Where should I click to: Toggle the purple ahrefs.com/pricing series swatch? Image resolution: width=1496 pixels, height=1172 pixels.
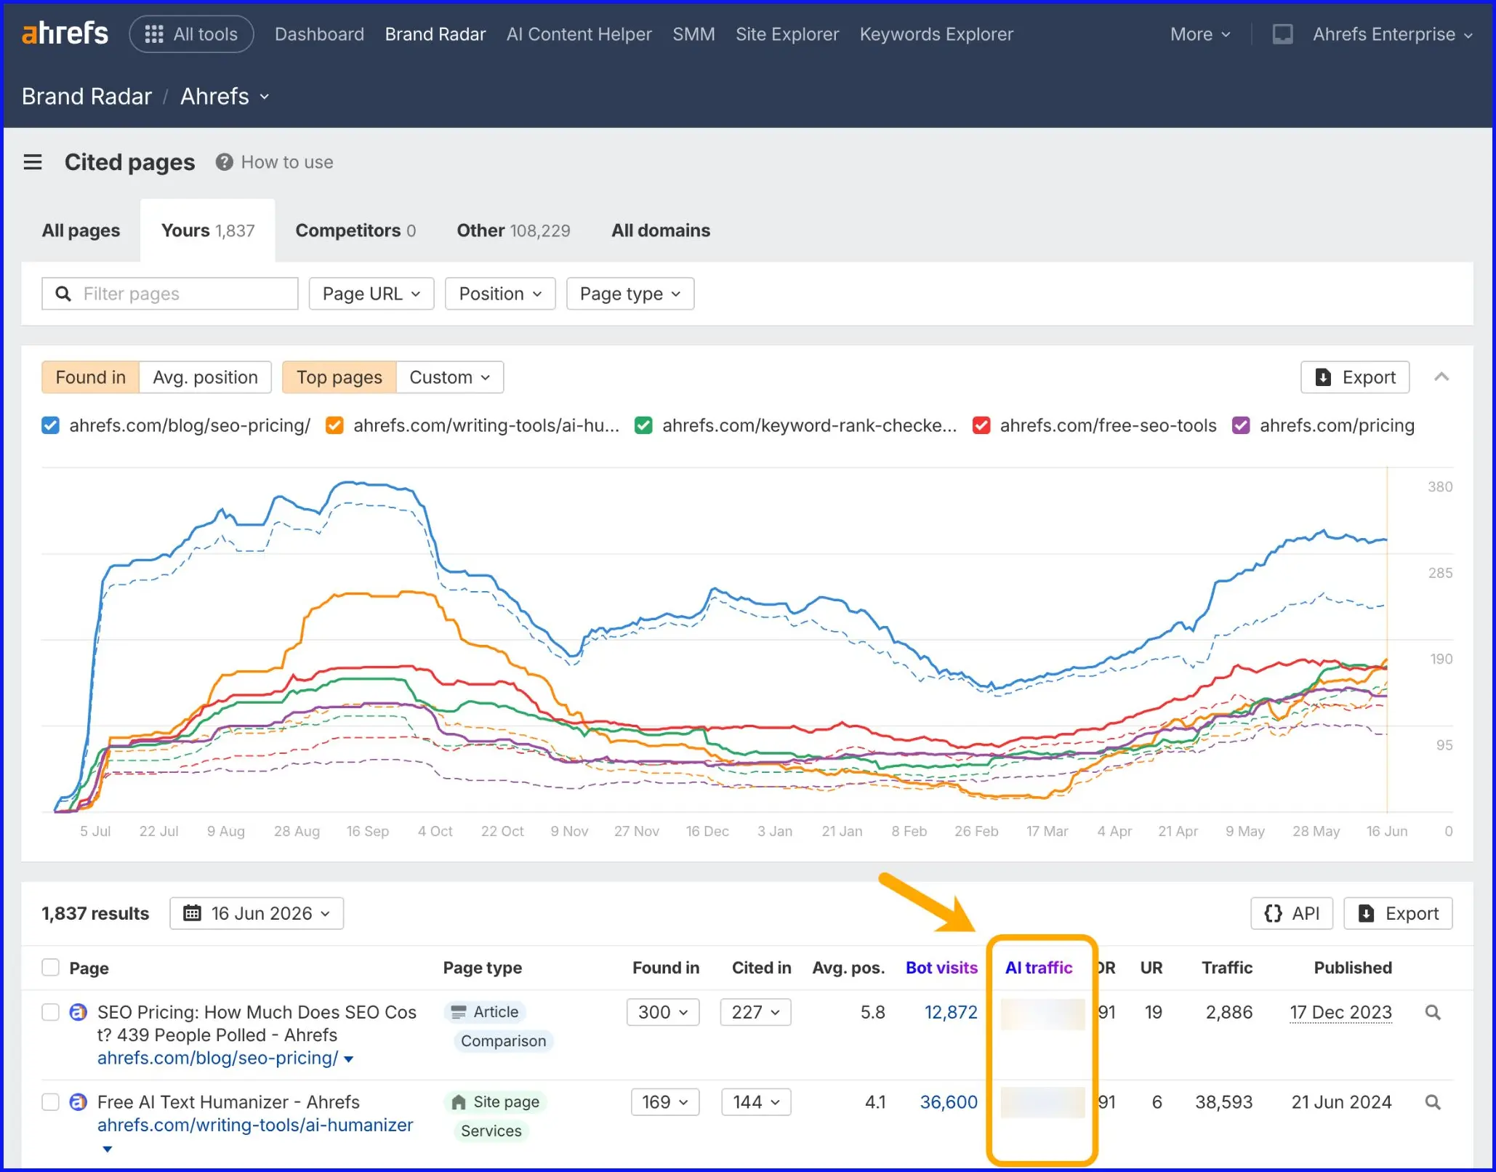tap(1241, 425)
